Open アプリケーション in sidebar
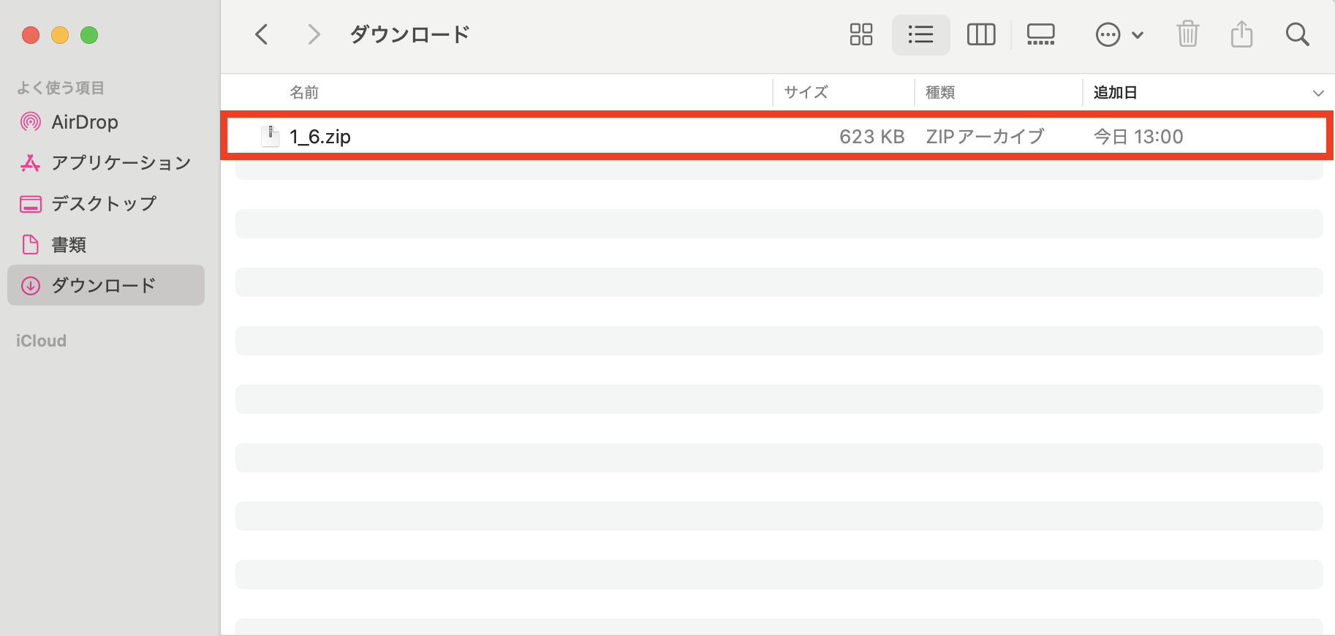 pos(121,163)
